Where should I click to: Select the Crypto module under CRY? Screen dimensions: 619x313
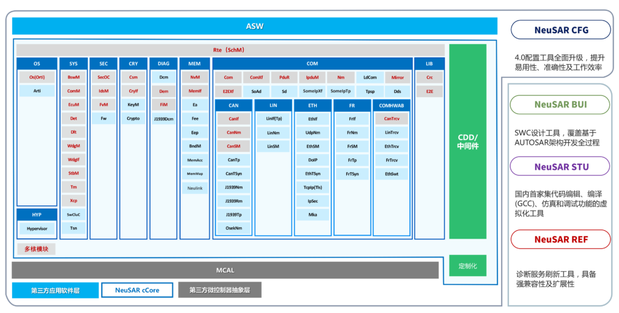pos(133,118)
